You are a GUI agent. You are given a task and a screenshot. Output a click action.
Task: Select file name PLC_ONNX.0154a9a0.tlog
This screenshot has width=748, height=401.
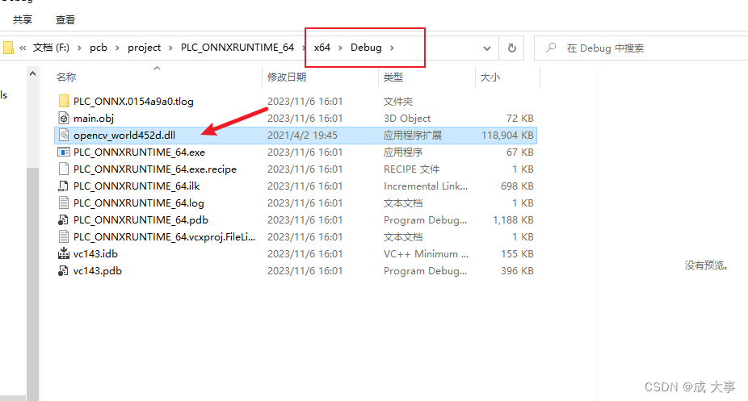point(133,102)
